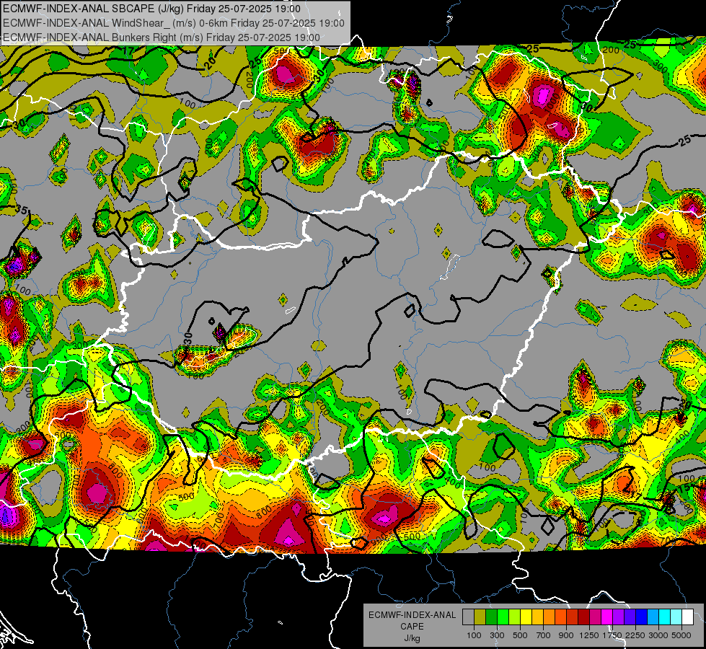Click the legend value 1250
This screenshot has width=706, height=649.
click(589, 635)
